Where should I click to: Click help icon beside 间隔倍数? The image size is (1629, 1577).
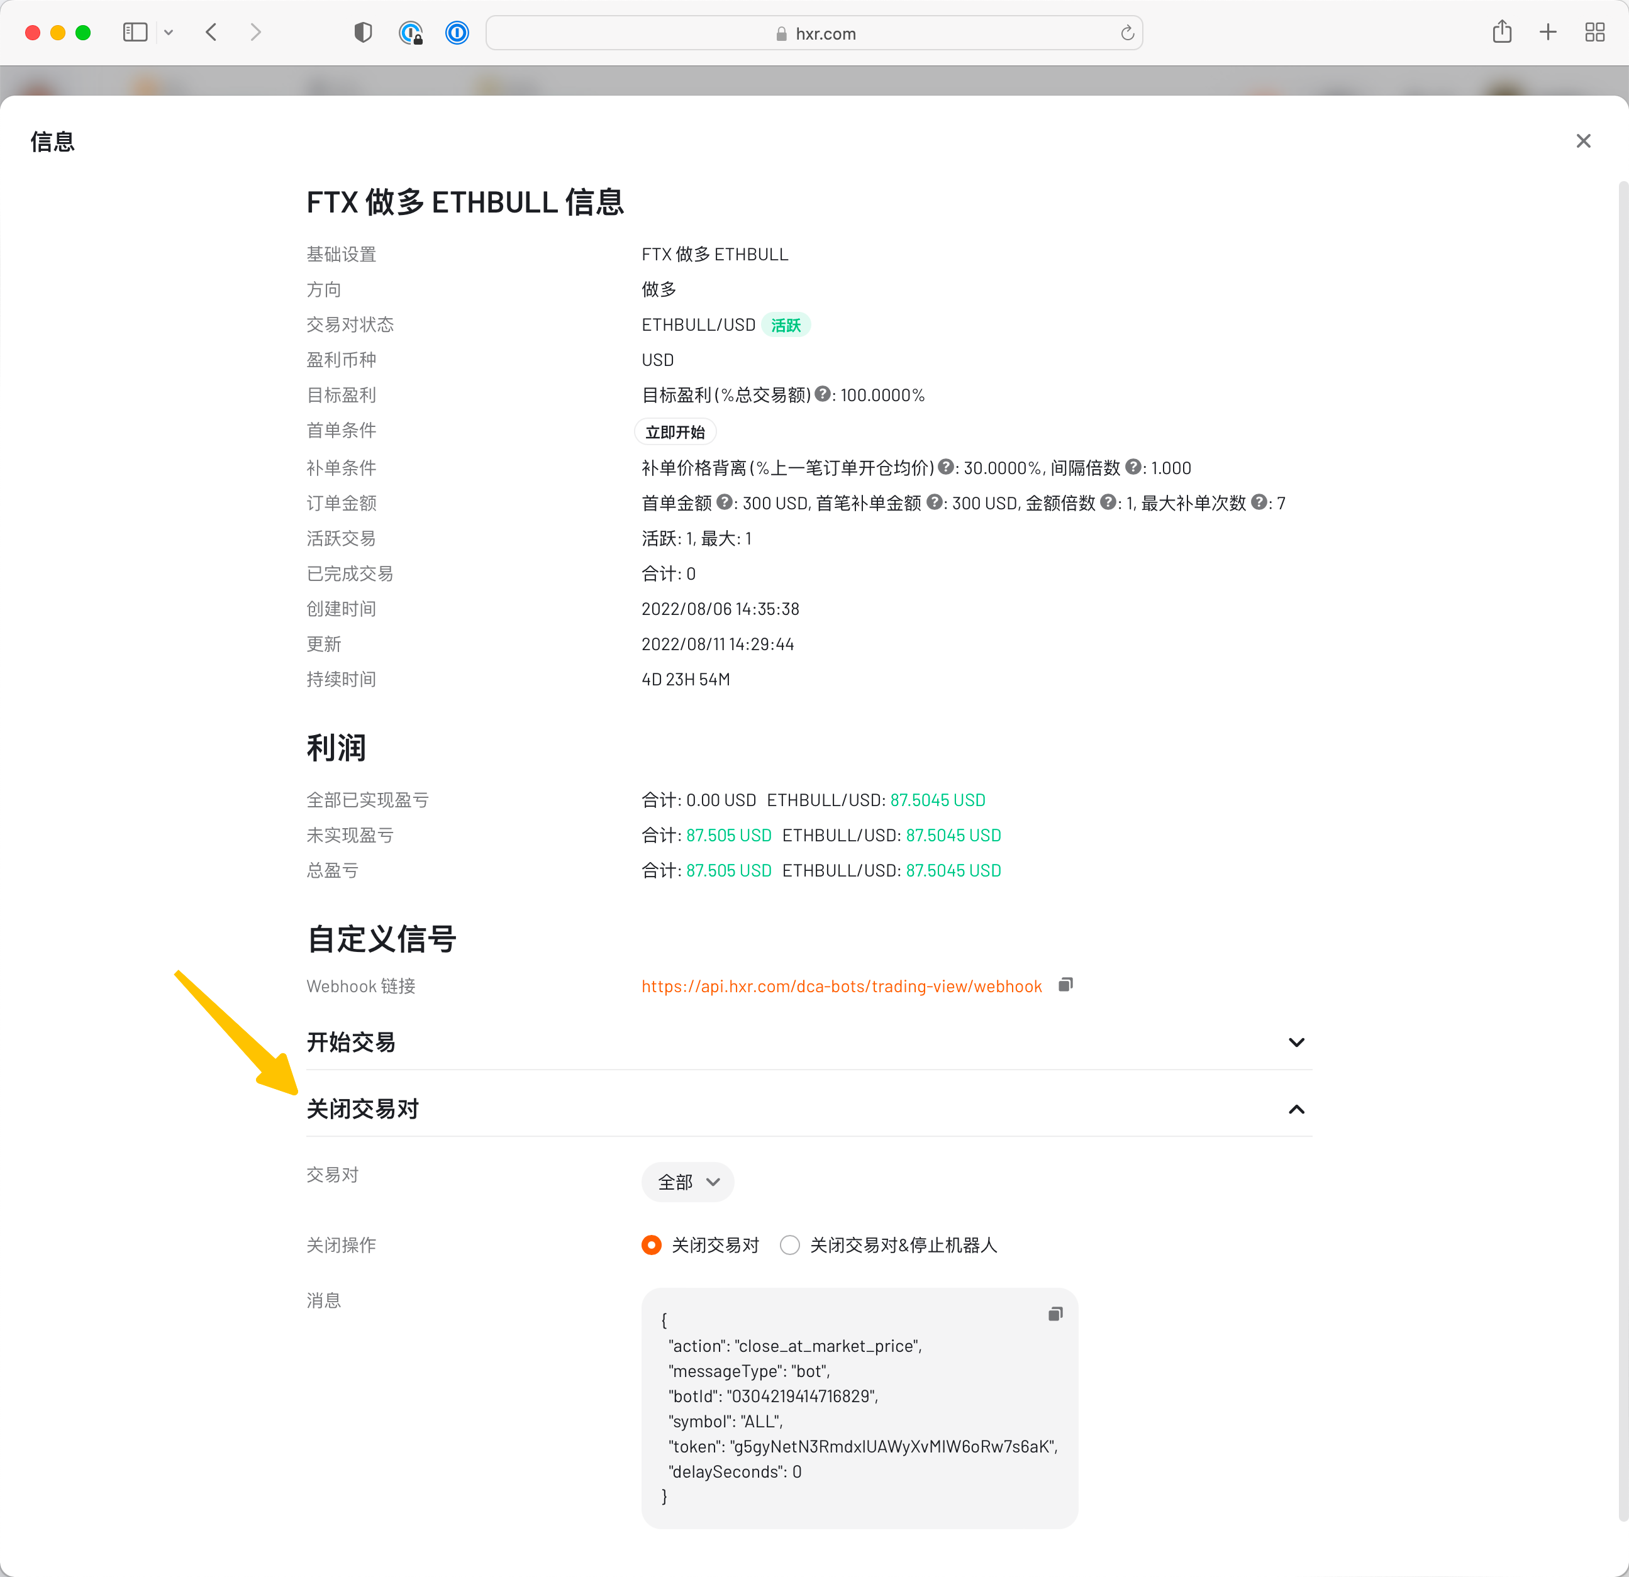1133,467
